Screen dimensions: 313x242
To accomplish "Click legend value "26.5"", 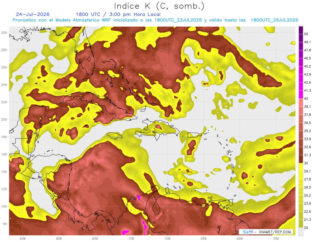I will pos(308,187).
